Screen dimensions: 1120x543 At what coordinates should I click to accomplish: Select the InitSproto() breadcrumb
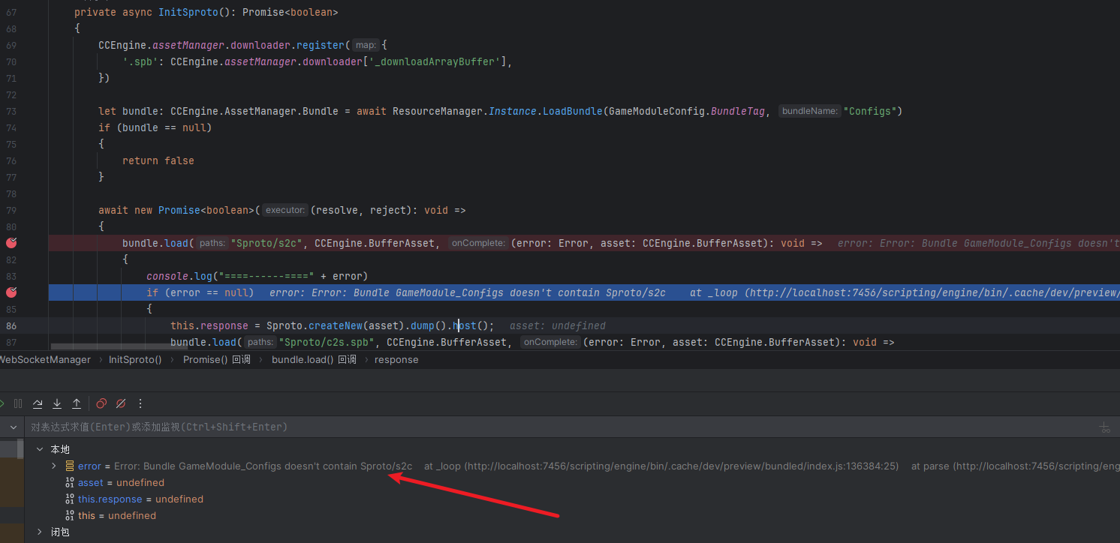[135, 360]
